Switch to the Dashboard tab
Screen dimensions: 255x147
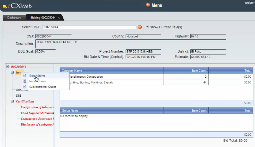(x=14, y=18)
